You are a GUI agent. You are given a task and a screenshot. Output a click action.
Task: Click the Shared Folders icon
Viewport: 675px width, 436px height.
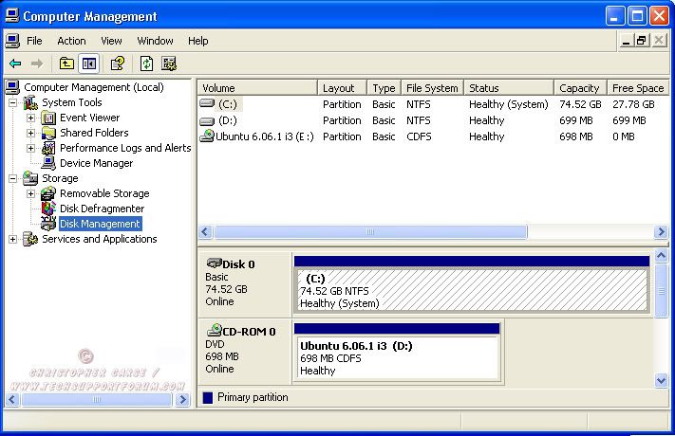pos(48,133)
